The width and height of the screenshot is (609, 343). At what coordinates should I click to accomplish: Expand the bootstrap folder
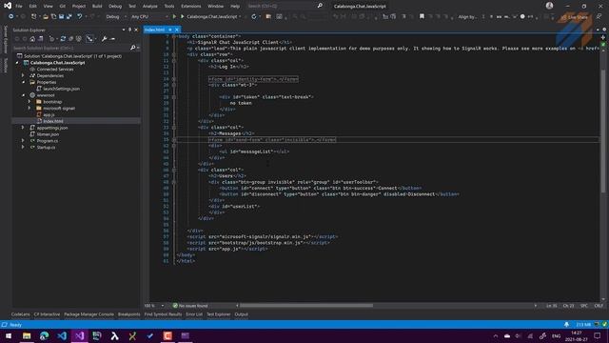click(x=29, y=102)
